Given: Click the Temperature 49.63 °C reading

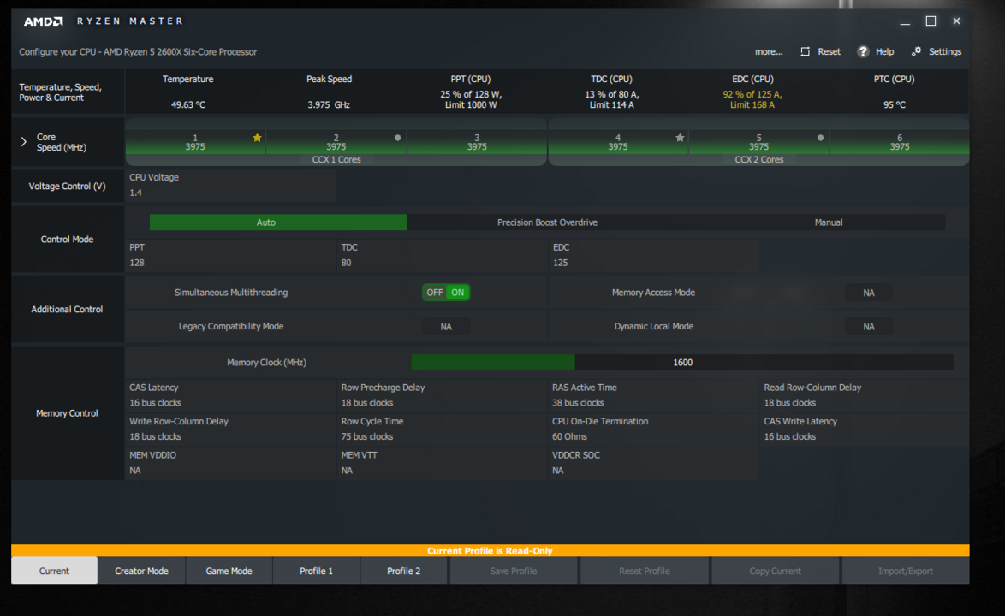Looking at the screenshot, I should click(x=188, y=104).
